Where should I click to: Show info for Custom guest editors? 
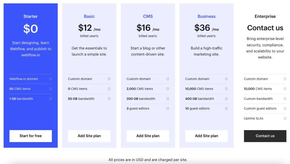pos(285,108)
